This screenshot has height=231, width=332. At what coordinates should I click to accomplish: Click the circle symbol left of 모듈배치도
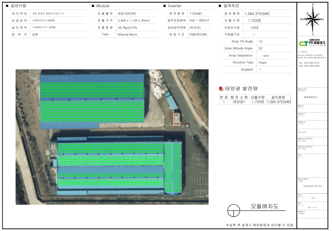pos(234,211)
